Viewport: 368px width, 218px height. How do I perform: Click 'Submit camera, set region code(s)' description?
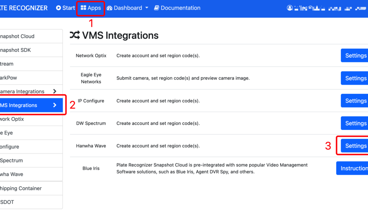coord(183,78)
